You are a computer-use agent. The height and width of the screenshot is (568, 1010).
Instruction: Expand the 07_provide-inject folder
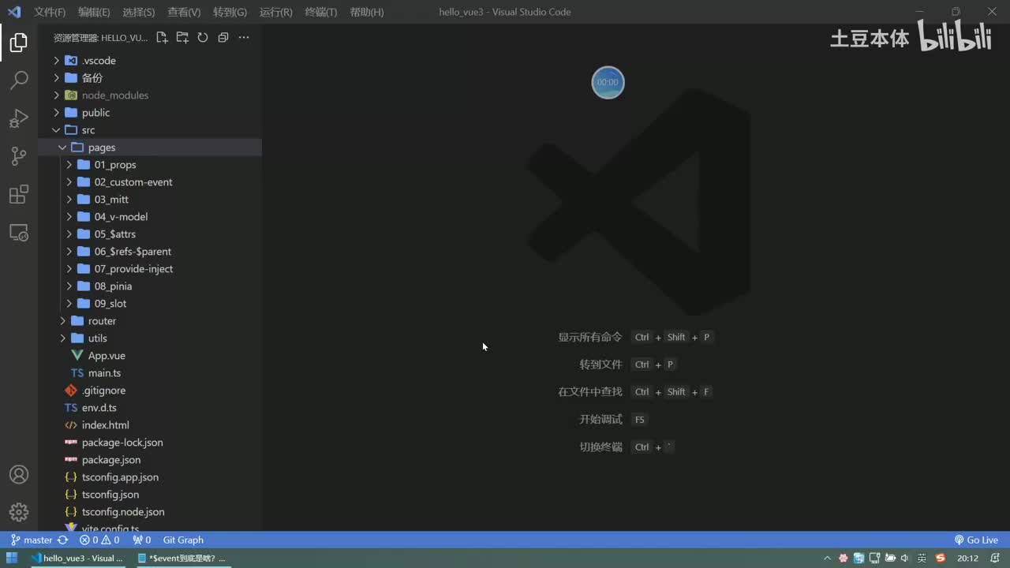(x=150, y=269)
